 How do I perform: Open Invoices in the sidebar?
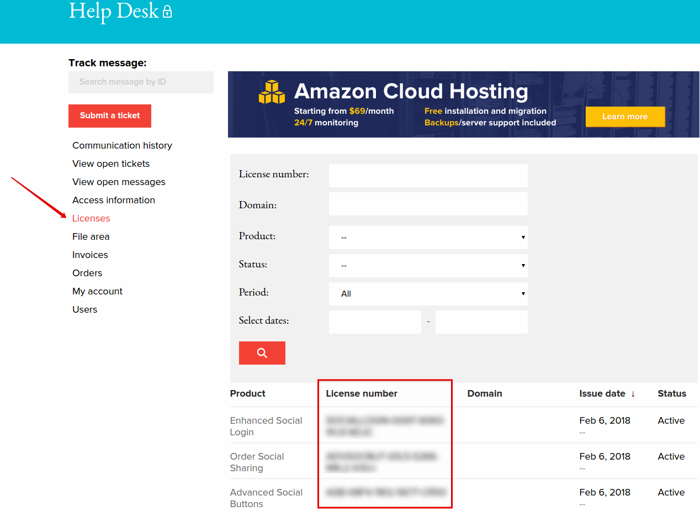90,255
